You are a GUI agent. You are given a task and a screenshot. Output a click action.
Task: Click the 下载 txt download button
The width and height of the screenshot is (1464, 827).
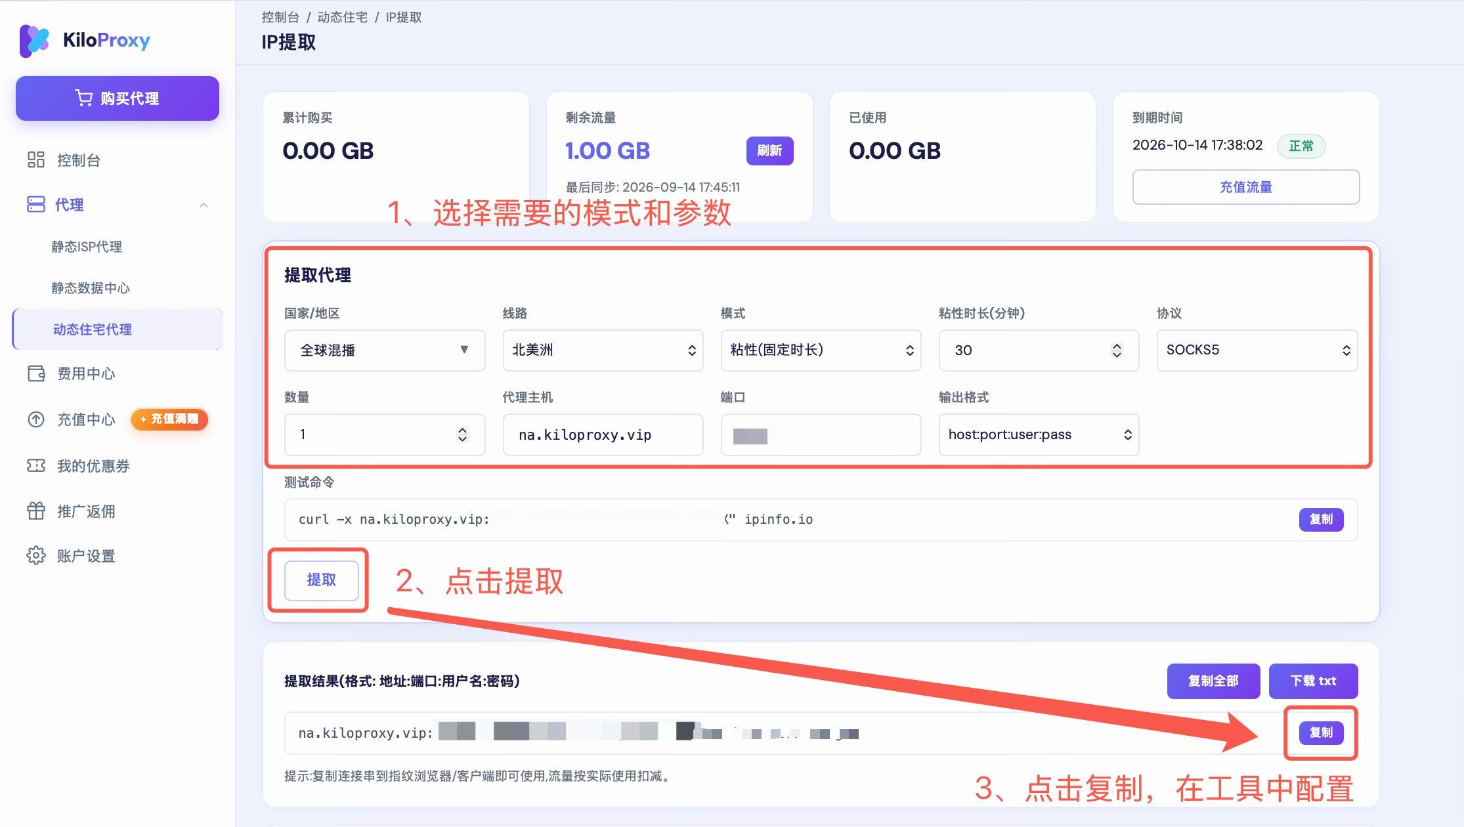[1313, 681]
